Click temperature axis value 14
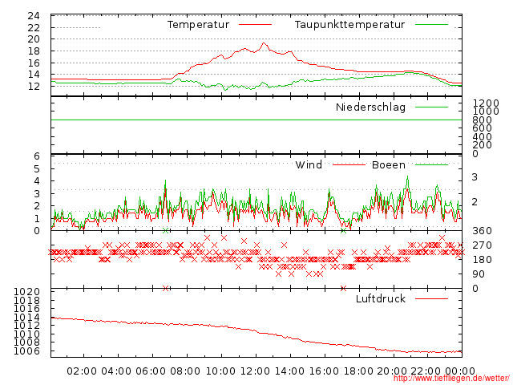 (34, 75)
